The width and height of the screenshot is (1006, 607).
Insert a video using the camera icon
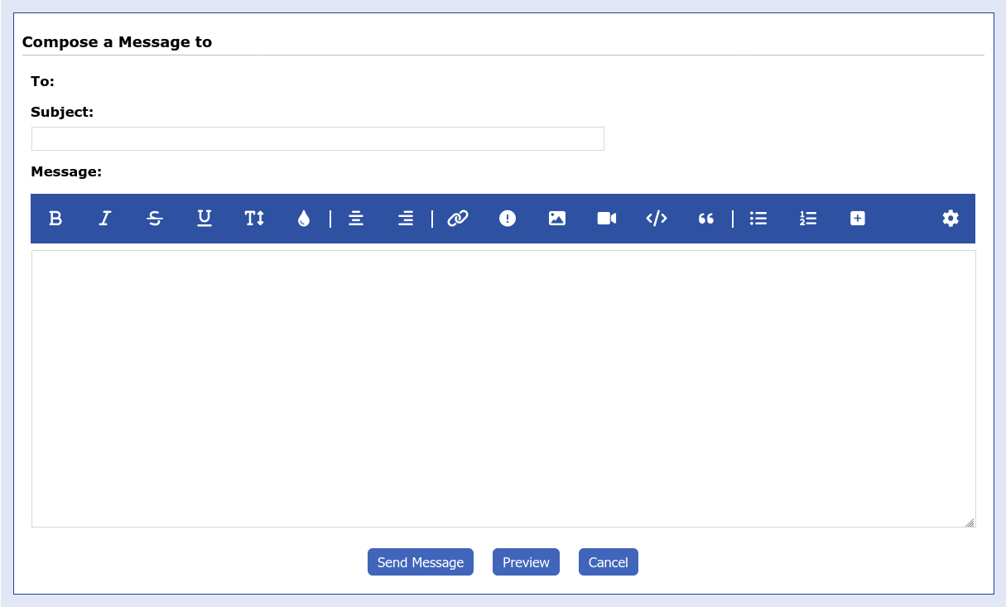607,219
